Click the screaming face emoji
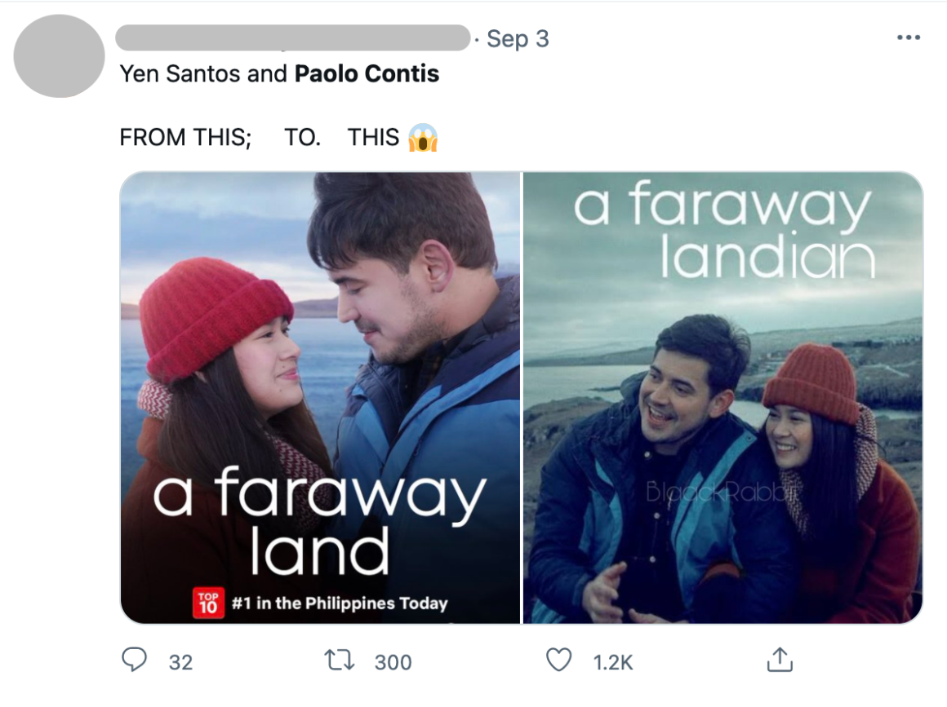Viewport: 947px width, 707px height. pos(424,138)
